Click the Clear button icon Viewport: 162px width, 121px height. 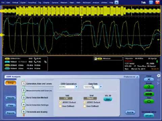click(x=149, y=79)
